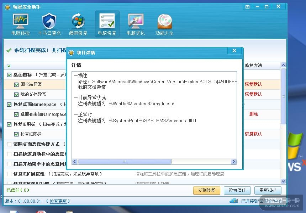
Task: Select the 检查IE图标 row text
Action: coord(31,134)
